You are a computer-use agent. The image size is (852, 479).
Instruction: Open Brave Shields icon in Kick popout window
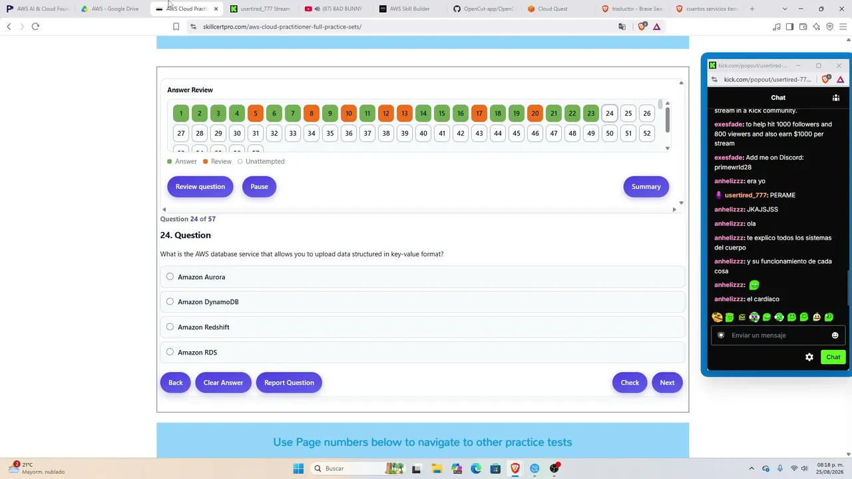pos(826,79)
